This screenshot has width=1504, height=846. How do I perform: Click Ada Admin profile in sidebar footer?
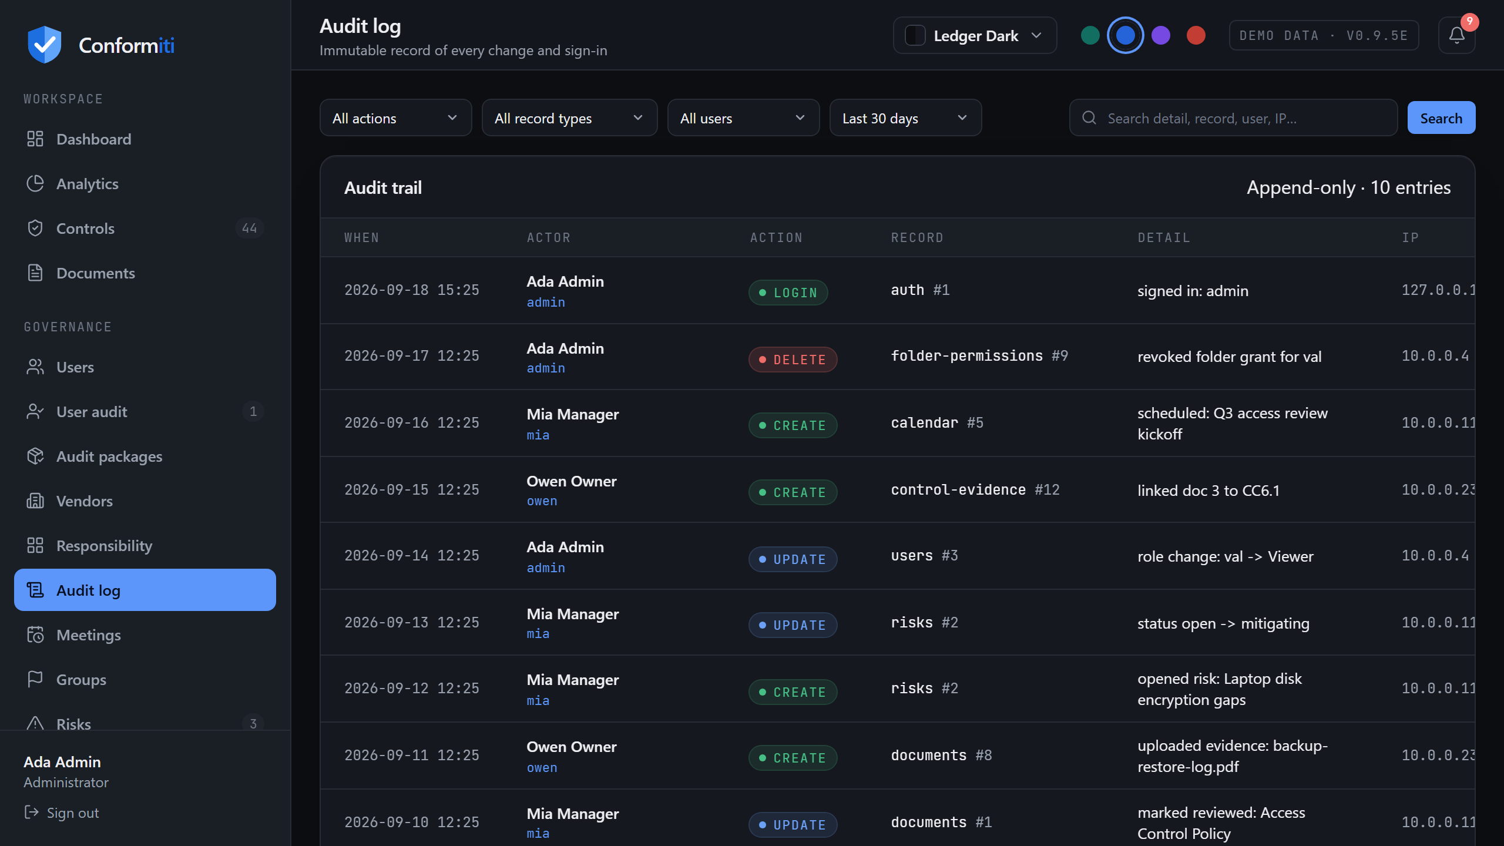pos(66,771)
